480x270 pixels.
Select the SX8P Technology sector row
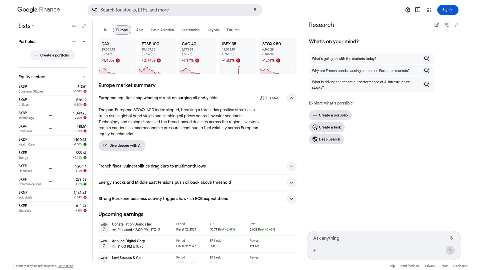point(52,115)
